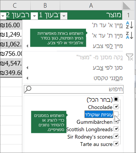Click the מוצר header cell

(91, 15)
